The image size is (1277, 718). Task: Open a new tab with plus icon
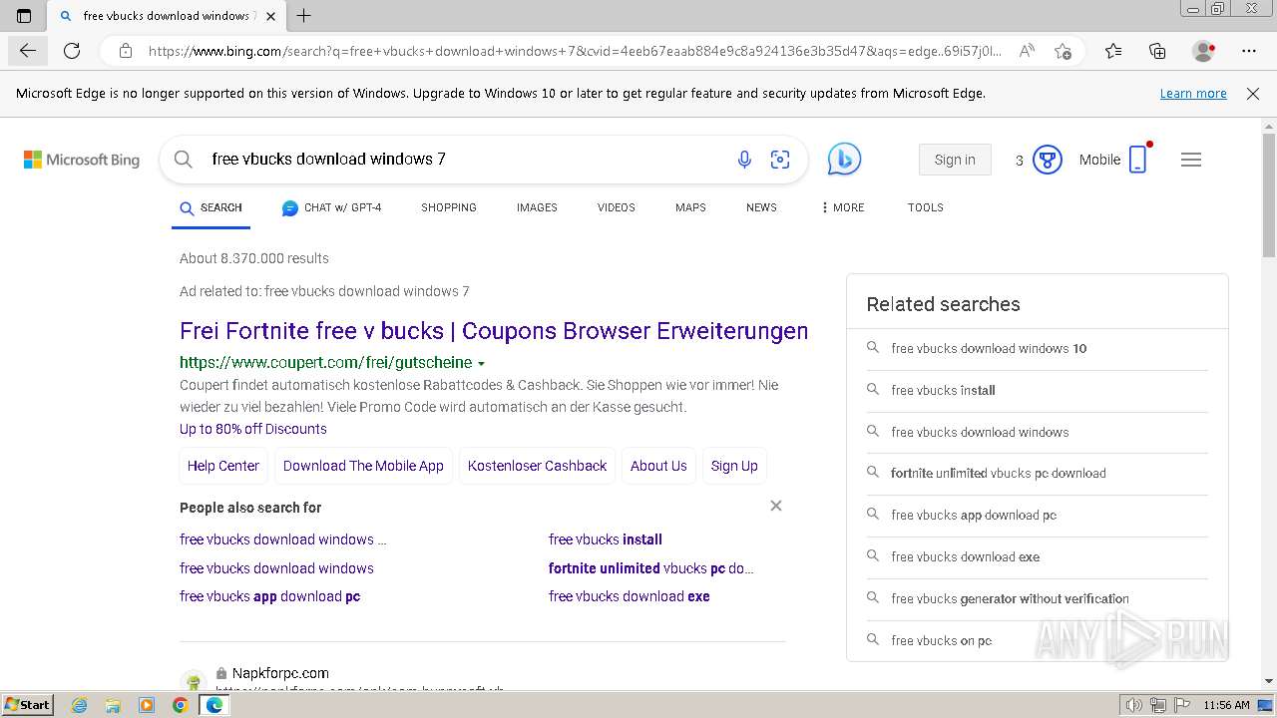tap(304, 16)
